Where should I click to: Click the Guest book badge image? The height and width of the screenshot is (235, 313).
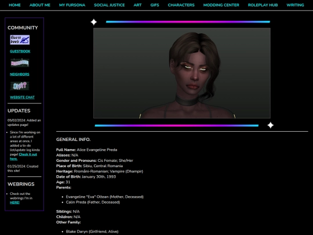(x=20, y=40)
